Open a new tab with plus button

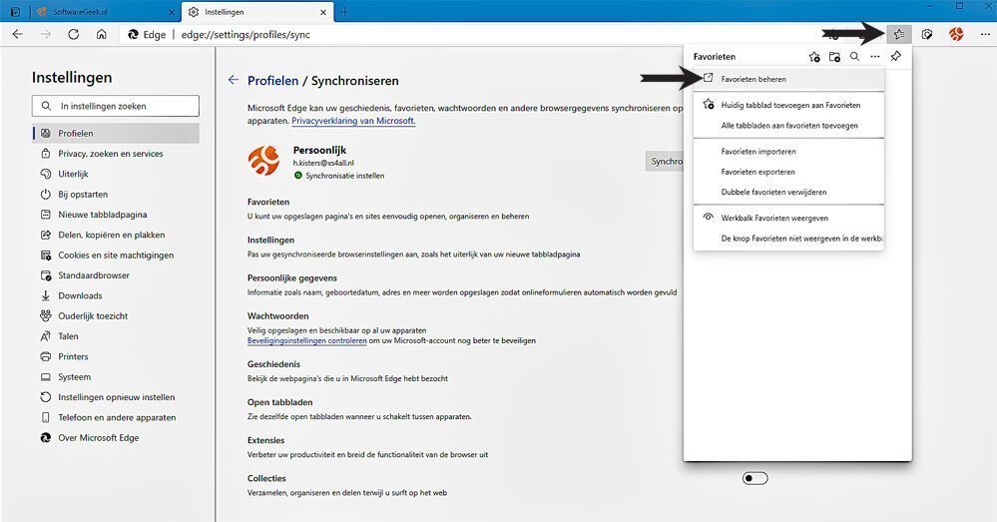click(x=344, y=11)
